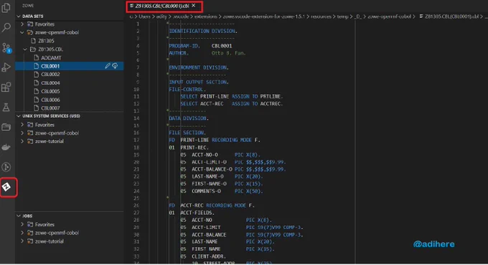The width and height of the screenshot is (488, 265).
Task: Open the Extensions view
Action: pos(6,87)
